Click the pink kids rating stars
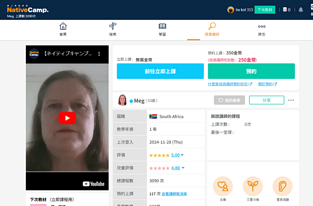 (159, 168)
